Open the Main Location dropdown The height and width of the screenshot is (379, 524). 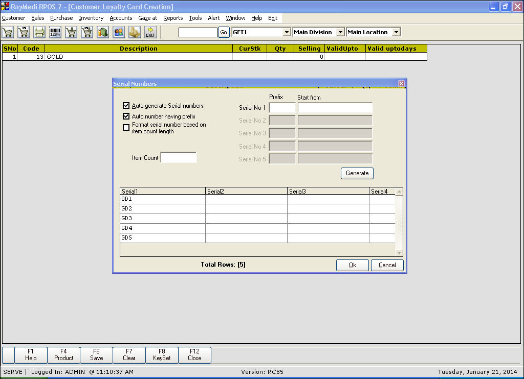[396, 32]
